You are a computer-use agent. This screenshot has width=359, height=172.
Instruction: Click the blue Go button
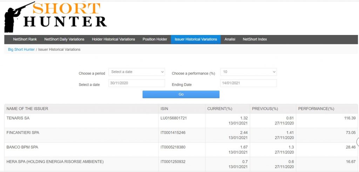point(181,94)
